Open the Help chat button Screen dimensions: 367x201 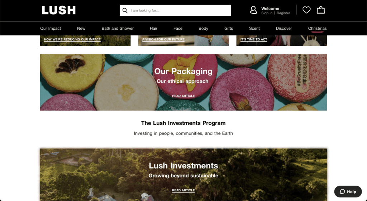pos(348,192)
